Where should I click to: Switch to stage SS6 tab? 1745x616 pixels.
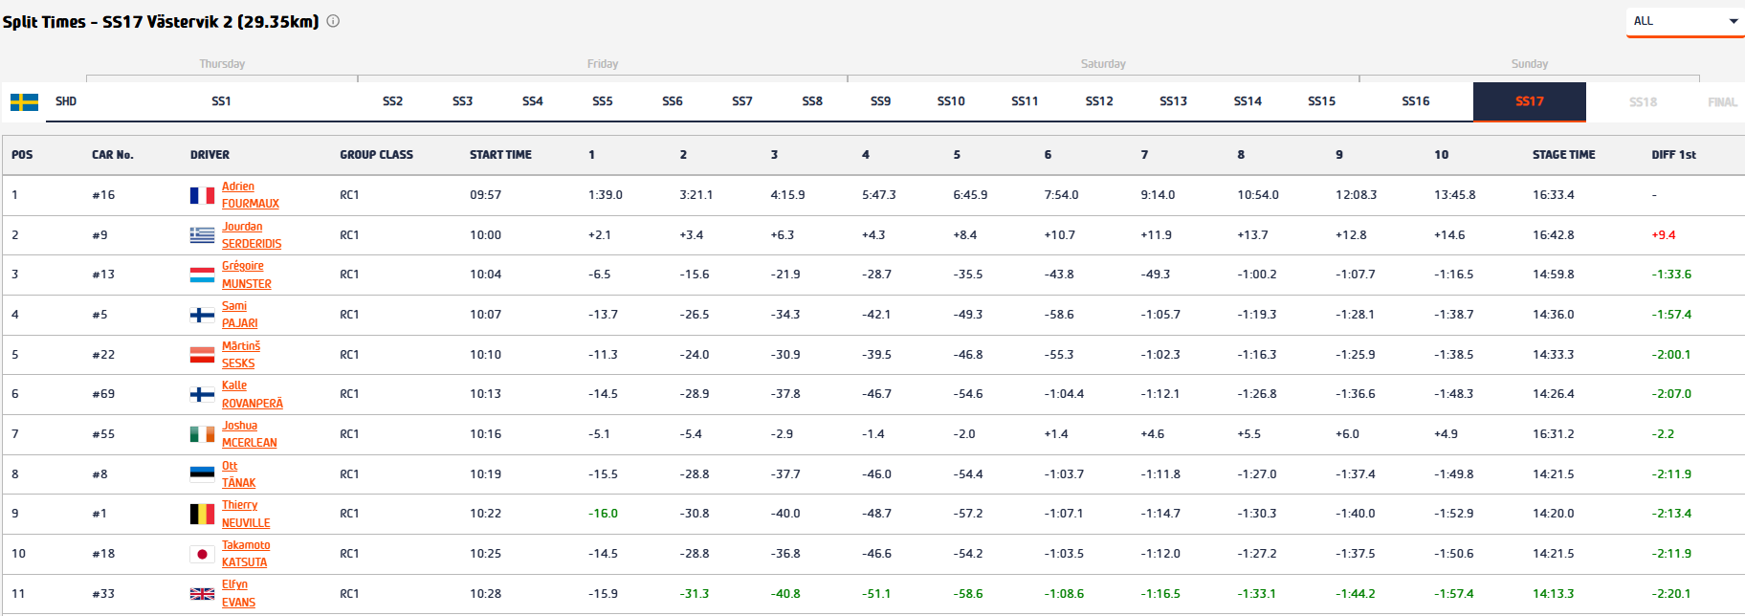tap(673, 101)
